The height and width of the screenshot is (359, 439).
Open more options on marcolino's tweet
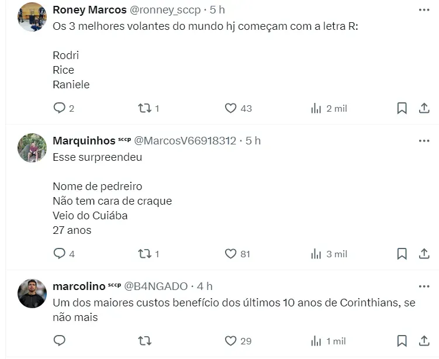click(x=424, y=286)
